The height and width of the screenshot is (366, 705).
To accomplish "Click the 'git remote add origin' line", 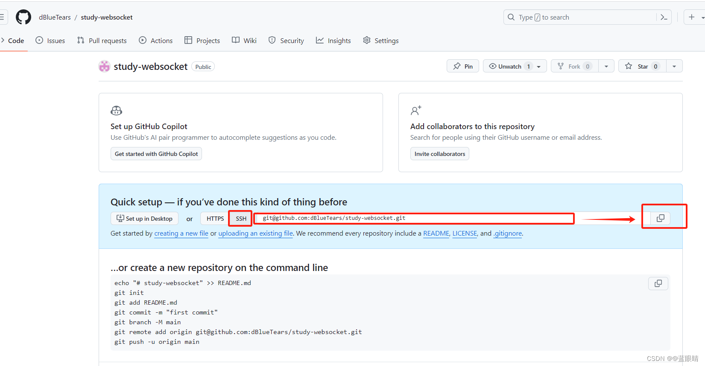I will pyautogui.click(x=238, y=332).
